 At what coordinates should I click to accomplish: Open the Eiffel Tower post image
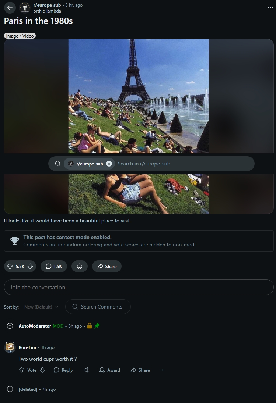tap(139, 96)
